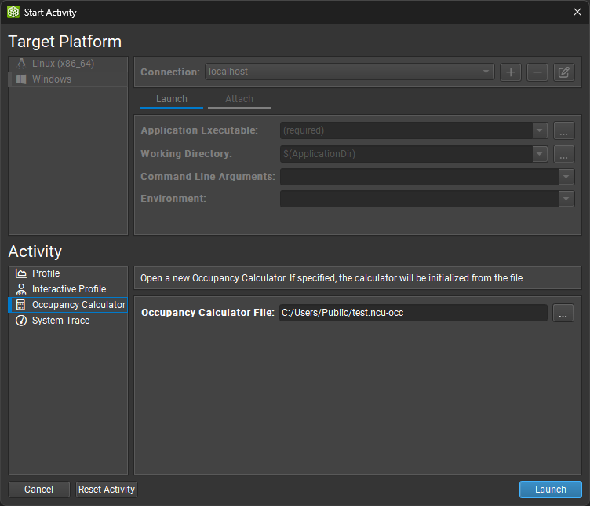Choose the Windows platform entry

pos(52,79)
